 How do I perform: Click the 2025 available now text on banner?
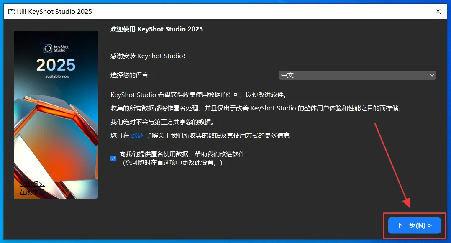point(56,68)
